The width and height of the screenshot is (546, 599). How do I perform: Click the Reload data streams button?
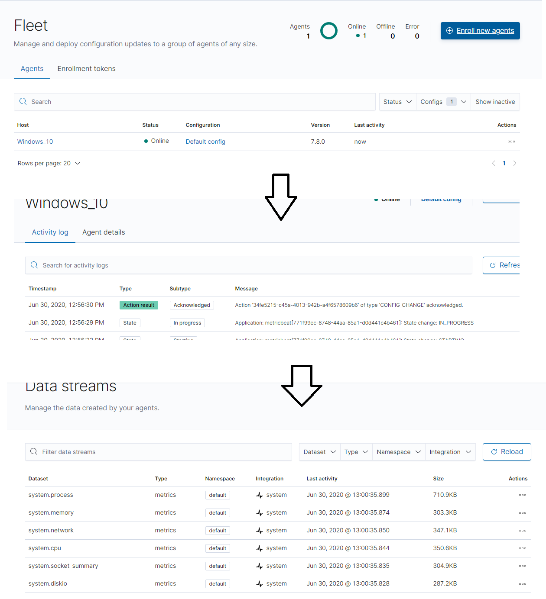[507, 452]
